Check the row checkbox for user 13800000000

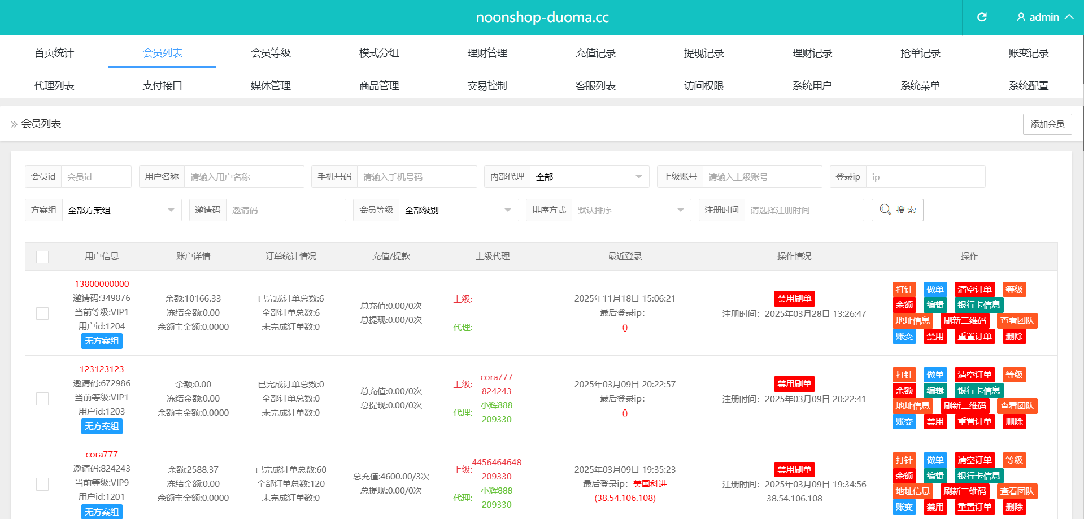(42, 313)
